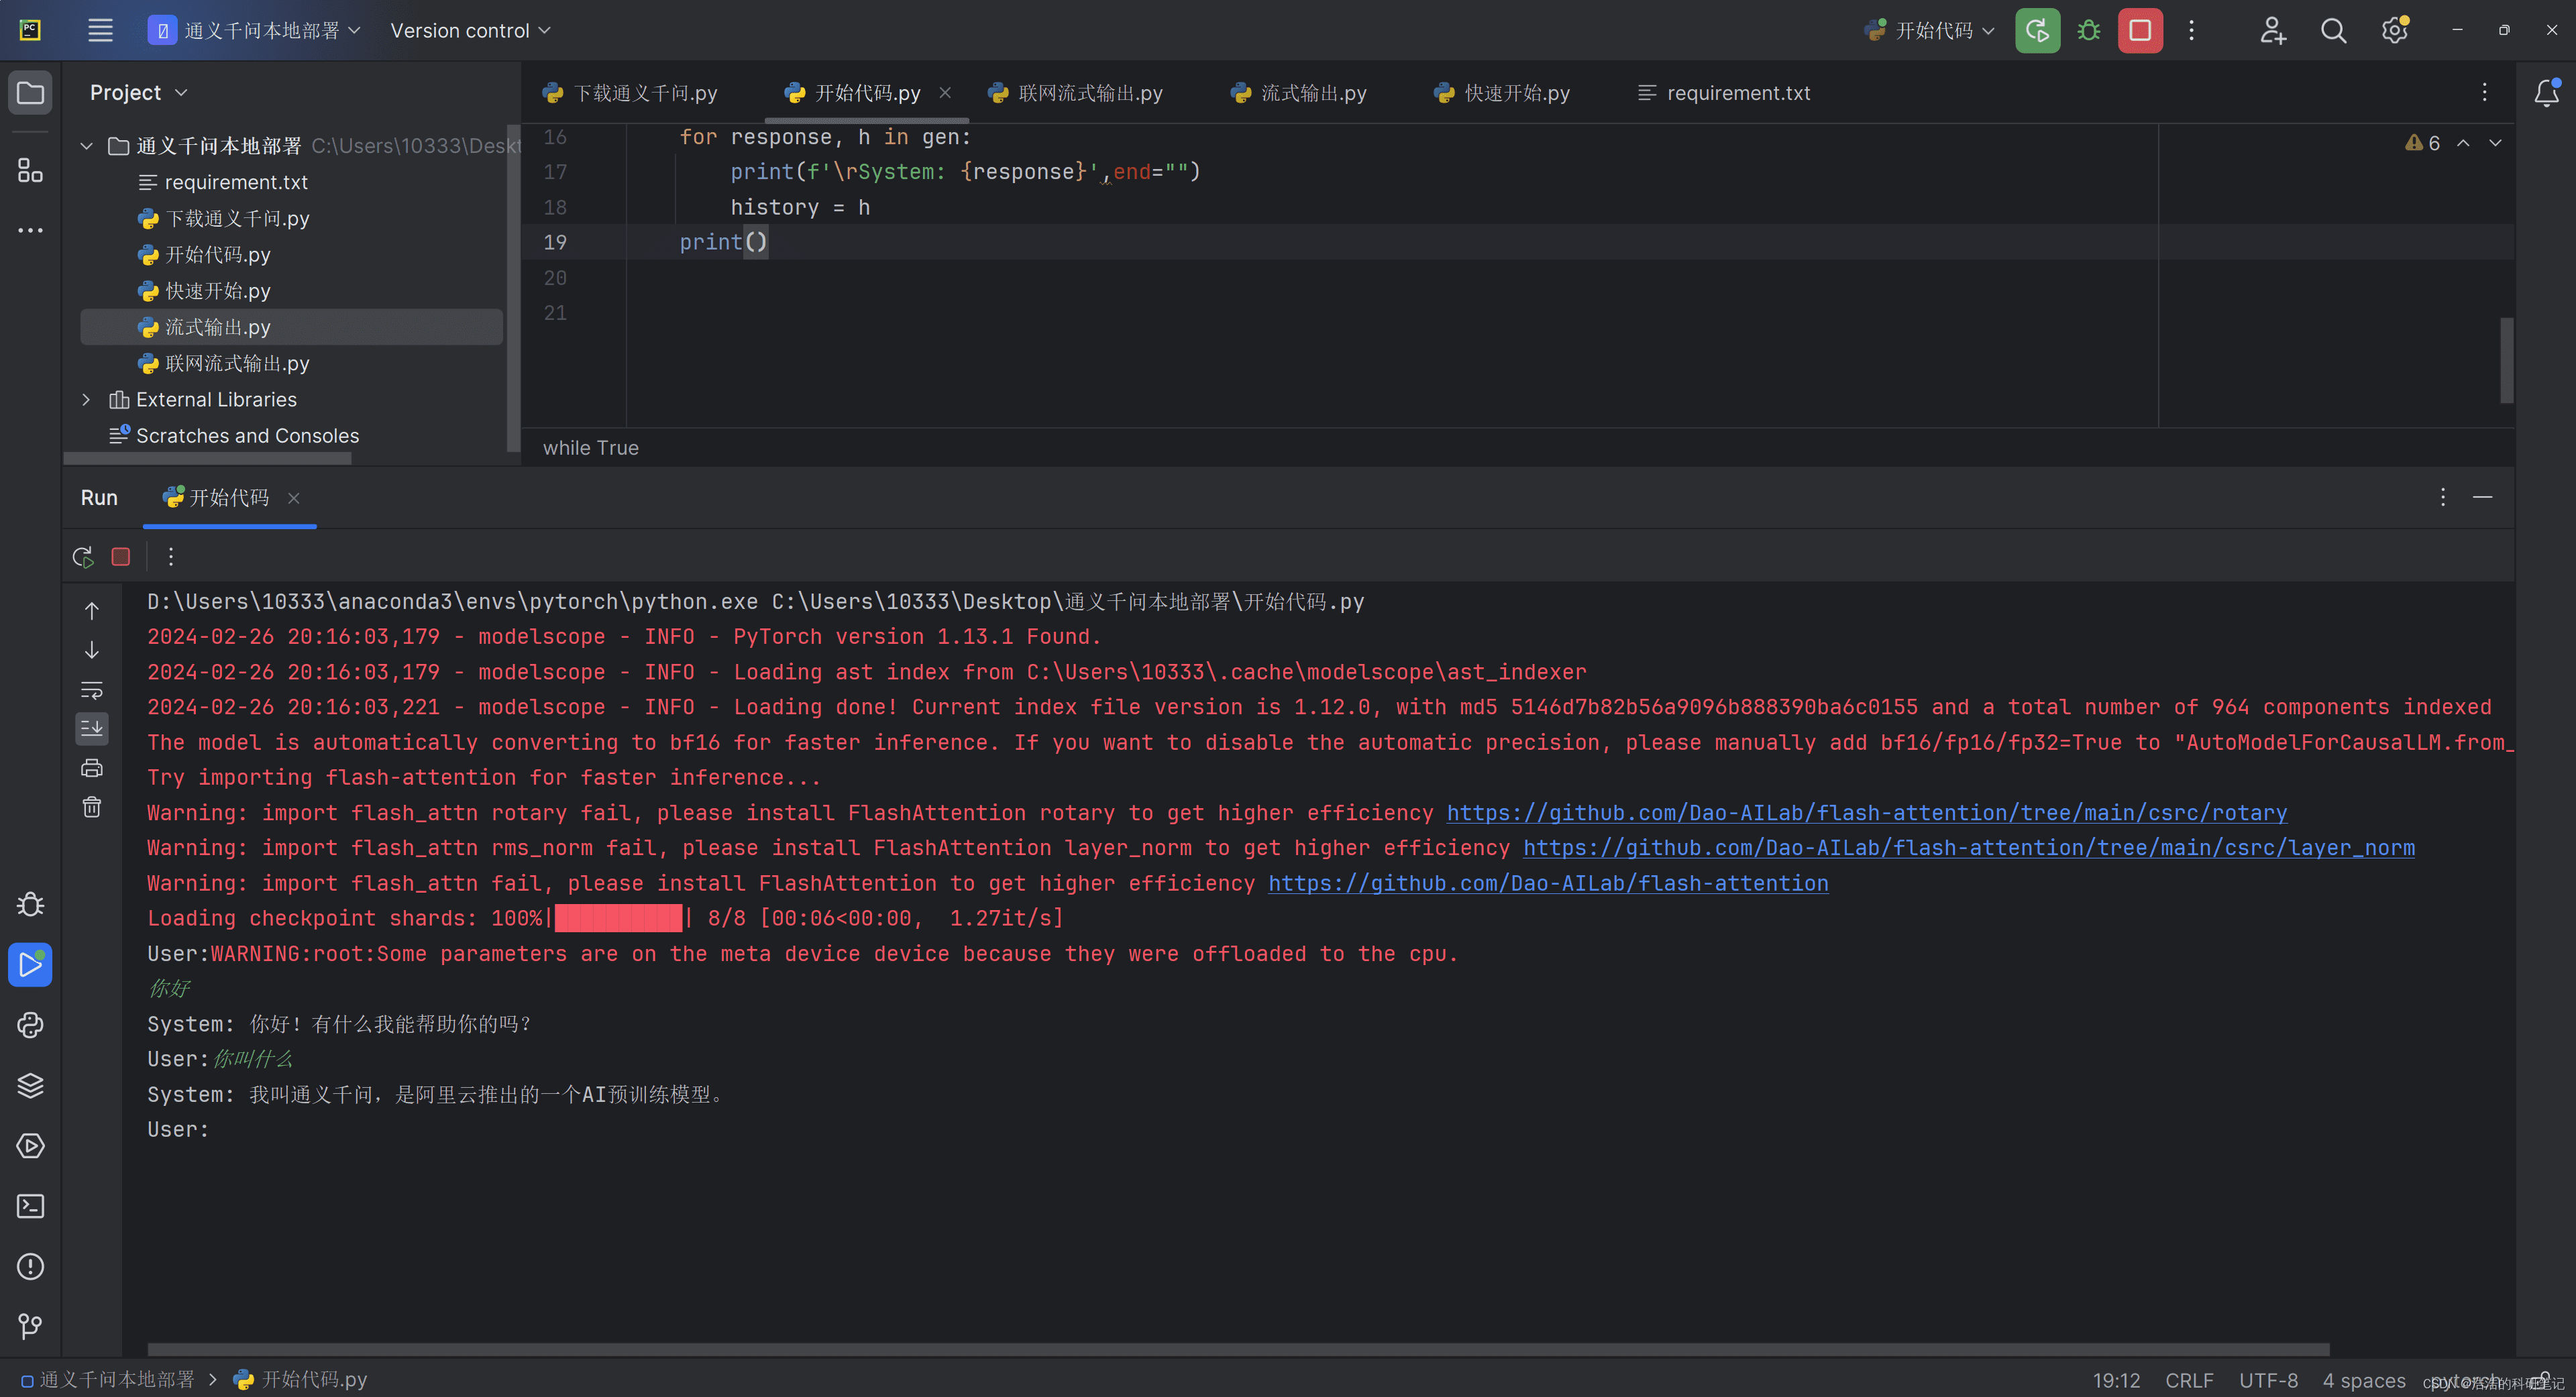2576x1397 pixels.
Task: Open the Git version control tool window icon
Action: tap(30, 1326)
